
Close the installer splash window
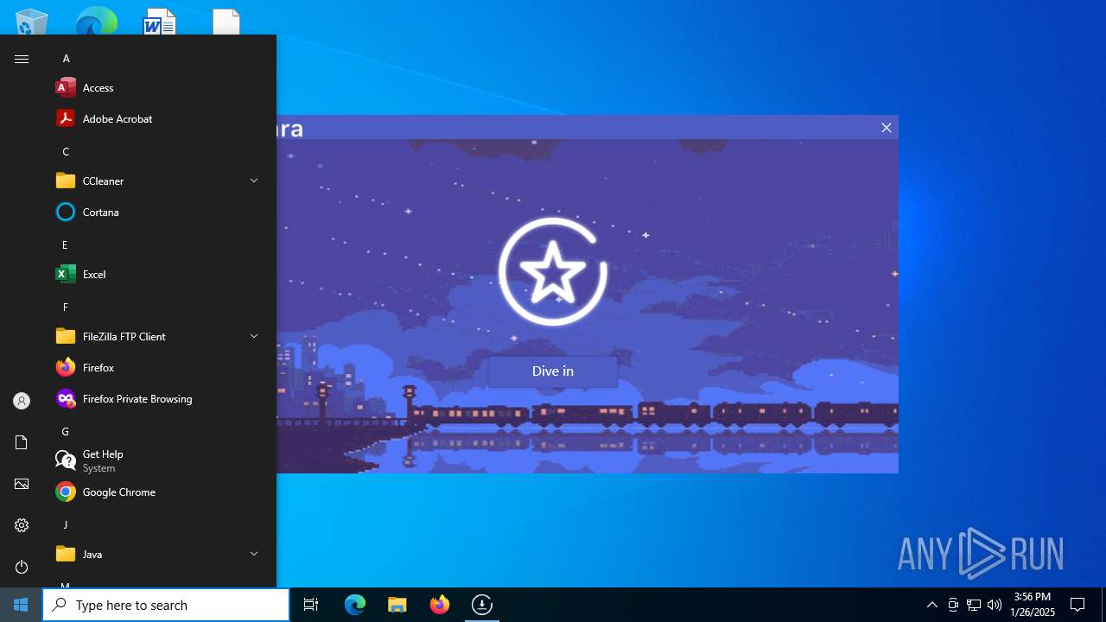[886, 128]
